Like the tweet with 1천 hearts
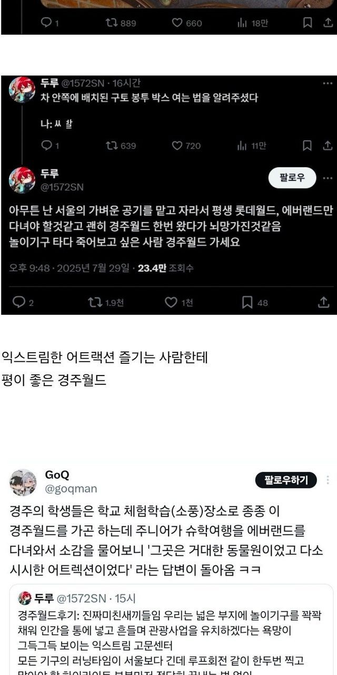 179,302
